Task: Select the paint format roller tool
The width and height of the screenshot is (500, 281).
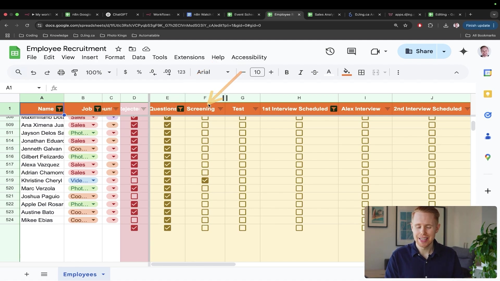Action: [75, 72]
